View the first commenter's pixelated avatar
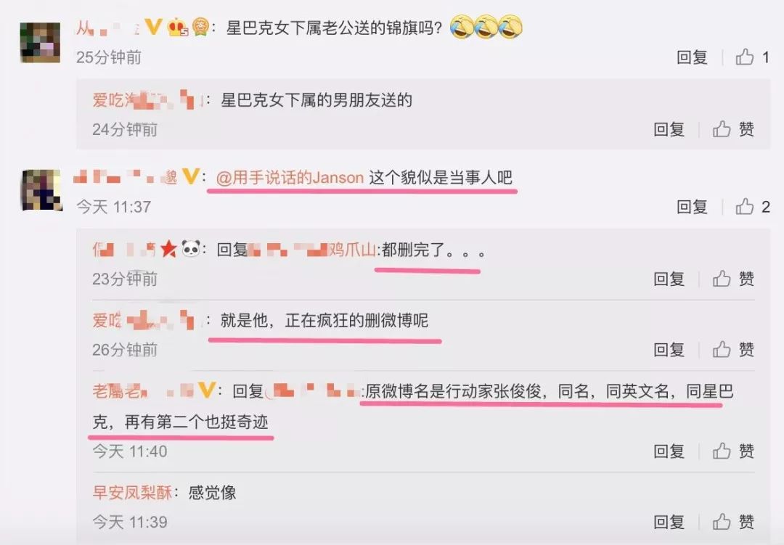Viewport: 784px width, 545px height. 40,43
